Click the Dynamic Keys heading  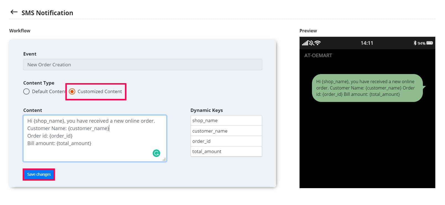(207, 110)
